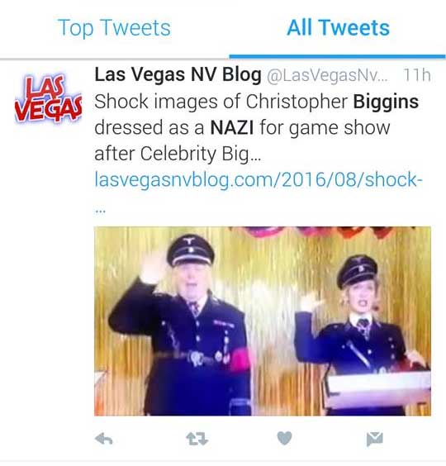Viewport: 446px width, 466px height.
Task: Click the blue active tab indicator bar
Action: coord(337,56)
